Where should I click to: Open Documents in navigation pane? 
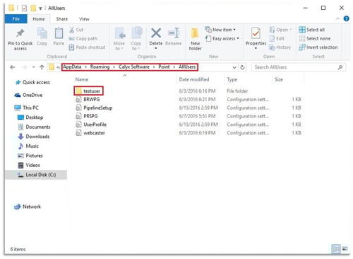(x=34, y=127)
